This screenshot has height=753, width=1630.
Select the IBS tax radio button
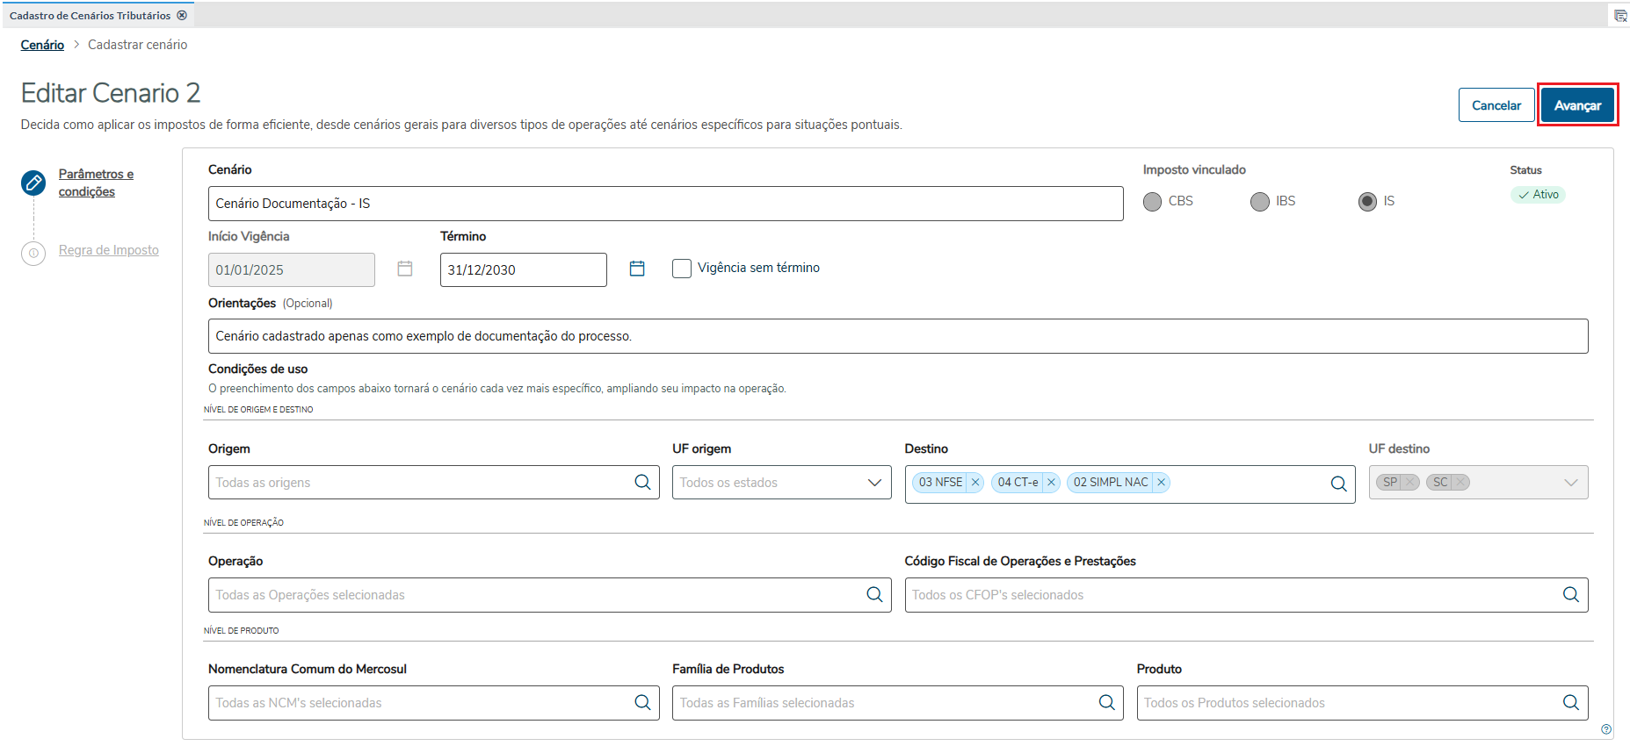pyautogui.click(x=1260, y=202)
